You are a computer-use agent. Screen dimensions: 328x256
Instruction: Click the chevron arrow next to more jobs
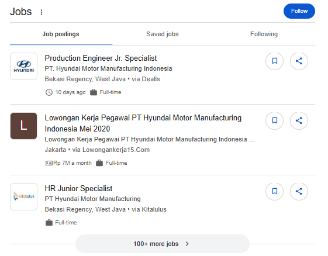(187, 244)
